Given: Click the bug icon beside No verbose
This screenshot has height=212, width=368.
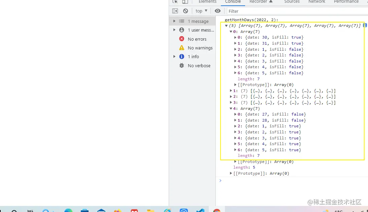Looking at the screenshot, I should tap(182, 66).
